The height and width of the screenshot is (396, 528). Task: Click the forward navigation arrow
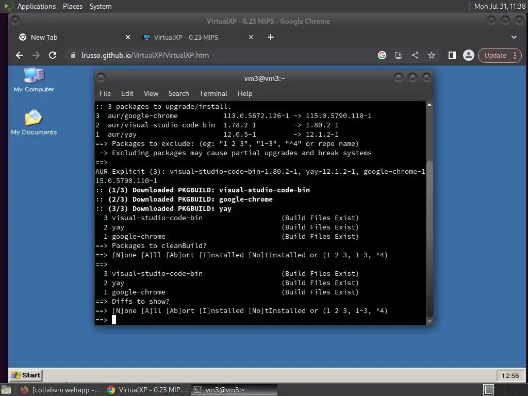pos(36,55)
